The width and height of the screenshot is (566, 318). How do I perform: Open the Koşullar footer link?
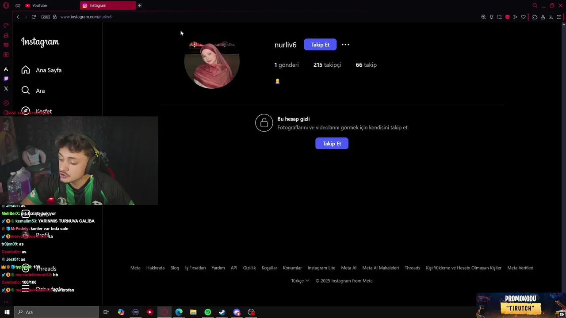coord(269,268)
